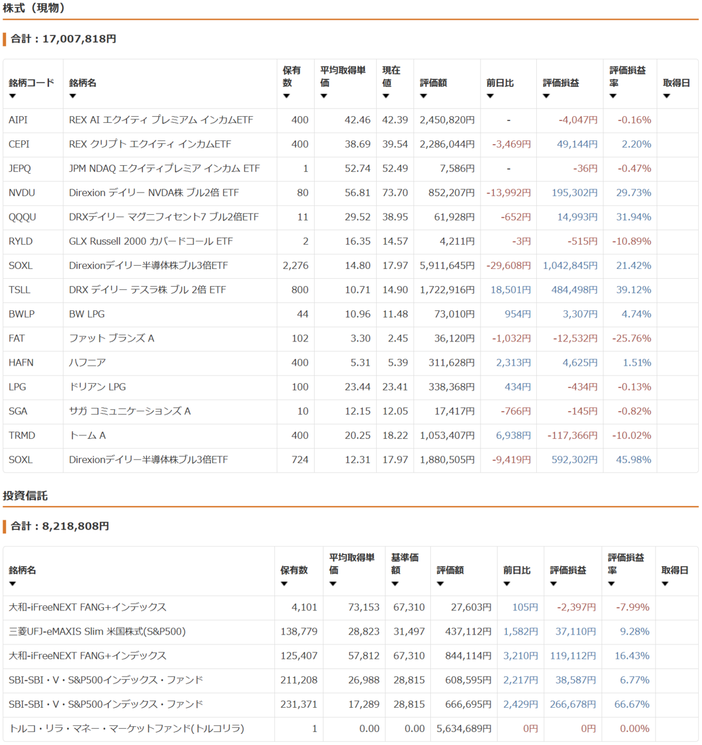Click fund gain rate 66.67%
Screen dimensions: 702x745
pyautogui.click(x=632, y=704)
